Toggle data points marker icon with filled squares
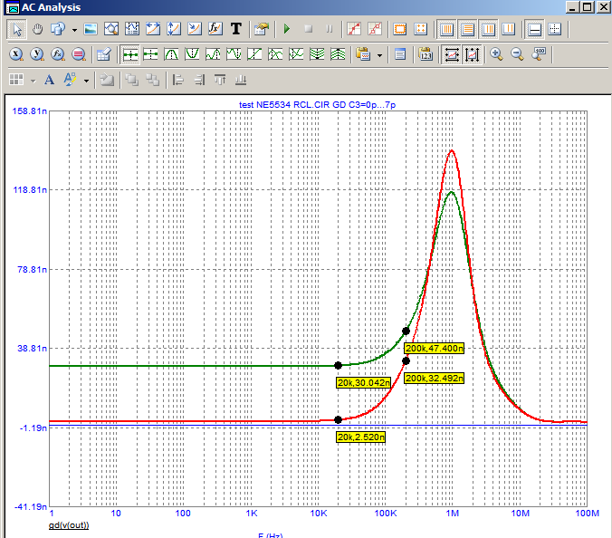The width and height of the screenshot is (612, 538). (x=354, y=29)
